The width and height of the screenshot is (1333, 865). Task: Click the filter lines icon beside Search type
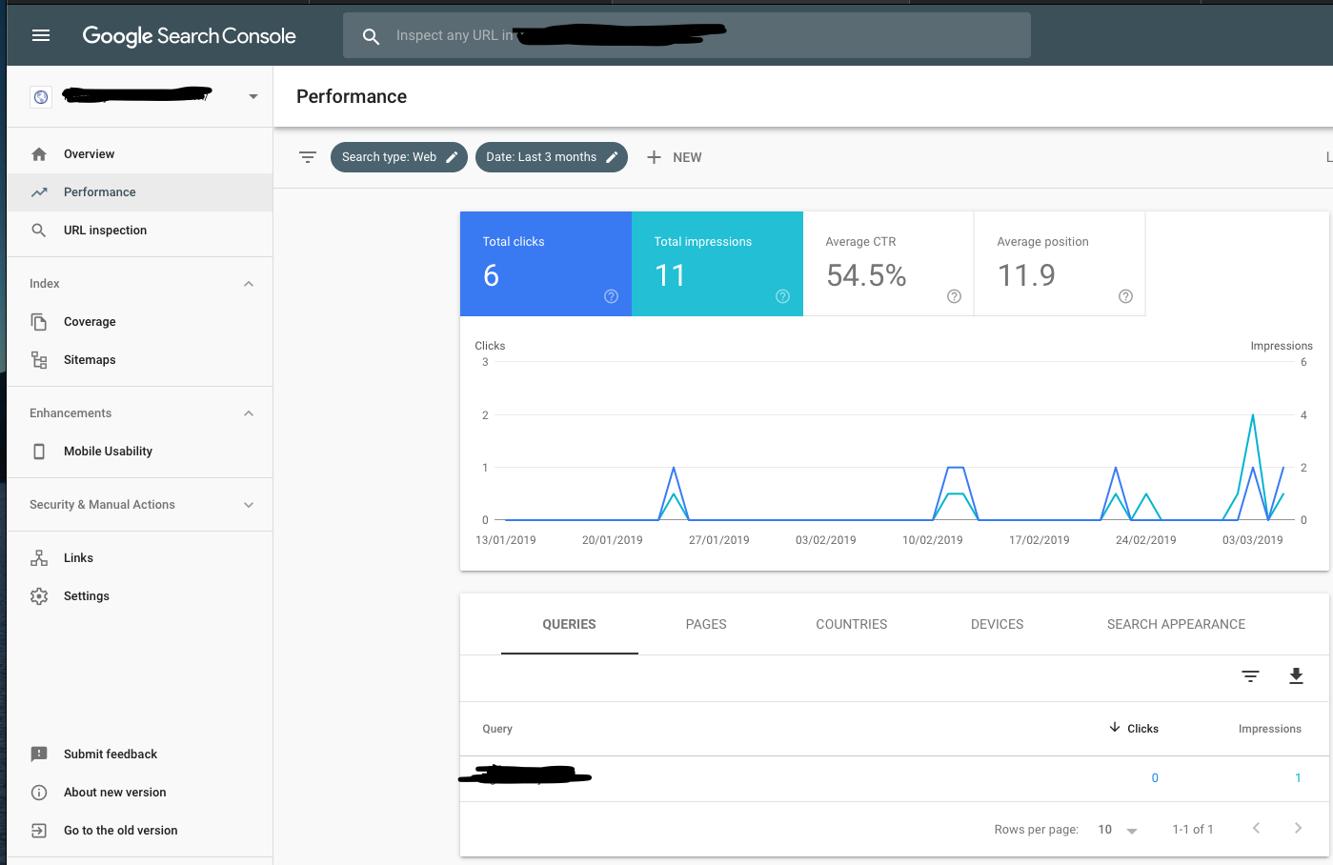pos(308,157)
